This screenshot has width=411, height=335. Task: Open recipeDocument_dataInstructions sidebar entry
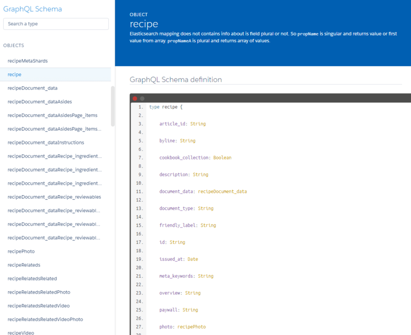[46, 143]
